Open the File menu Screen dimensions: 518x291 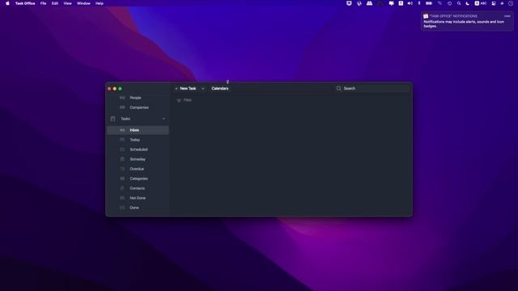tap(43, 3)
